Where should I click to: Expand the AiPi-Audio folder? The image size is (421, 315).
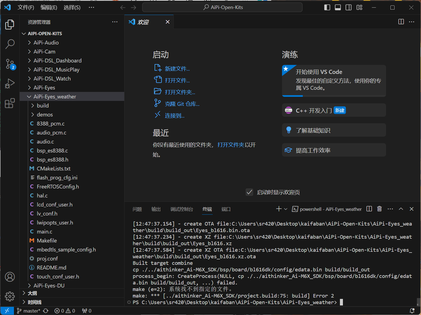(72, 43)
